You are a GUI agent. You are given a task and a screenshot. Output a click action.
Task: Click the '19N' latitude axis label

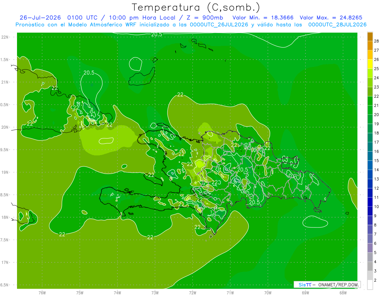click(x=5, y=172)
